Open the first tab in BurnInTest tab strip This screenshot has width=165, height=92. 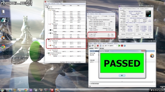[x=91, y=48]
